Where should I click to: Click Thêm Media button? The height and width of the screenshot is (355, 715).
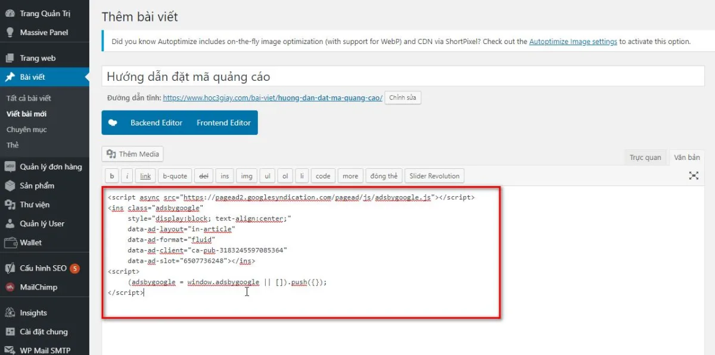tap(132, 154)
